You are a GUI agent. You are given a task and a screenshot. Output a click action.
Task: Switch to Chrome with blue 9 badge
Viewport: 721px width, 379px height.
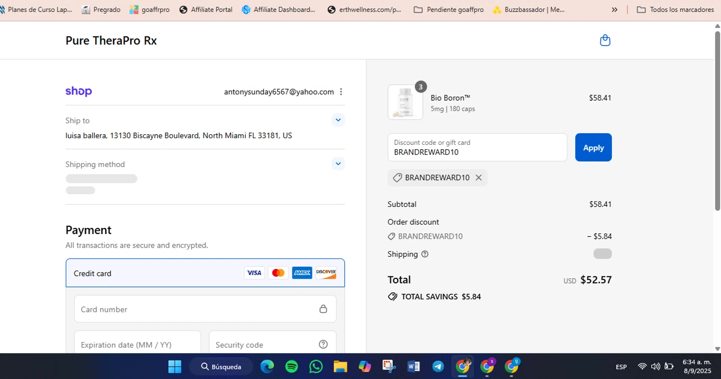[x=512, y=367]
